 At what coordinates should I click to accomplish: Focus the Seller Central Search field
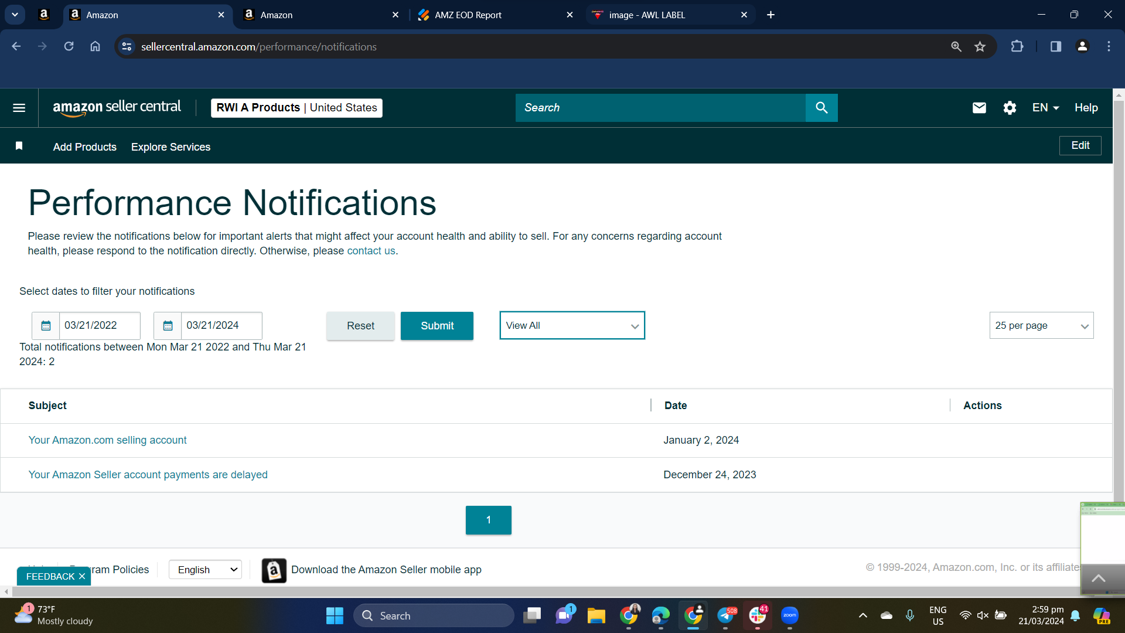(660, 108)
